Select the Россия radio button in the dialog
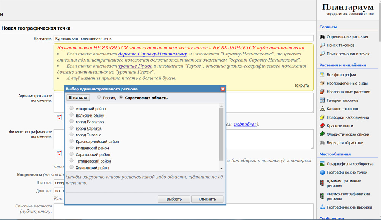 point(99,98)
